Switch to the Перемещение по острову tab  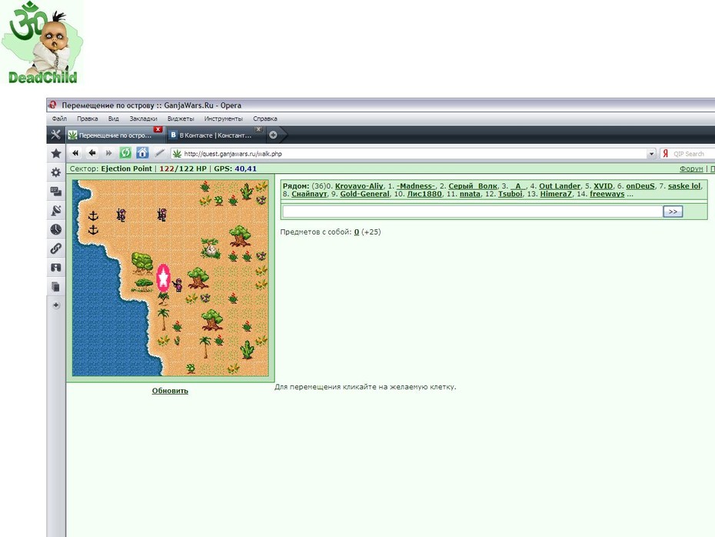coord(115,135)
